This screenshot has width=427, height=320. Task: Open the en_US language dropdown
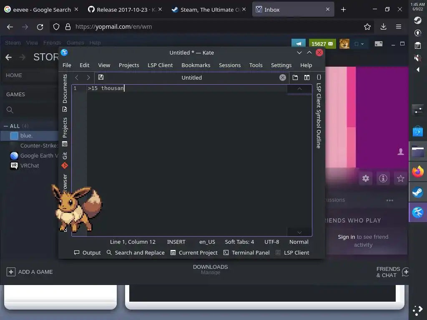207,242
